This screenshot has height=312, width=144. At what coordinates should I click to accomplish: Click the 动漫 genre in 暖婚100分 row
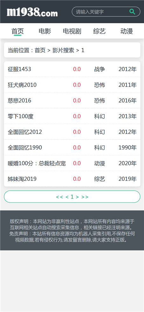point(99,163)
